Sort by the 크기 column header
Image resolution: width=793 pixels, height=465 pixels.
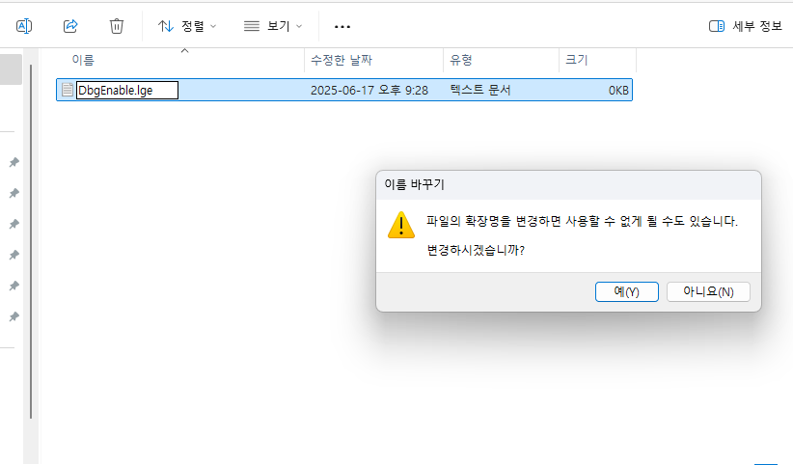[577, 60]
